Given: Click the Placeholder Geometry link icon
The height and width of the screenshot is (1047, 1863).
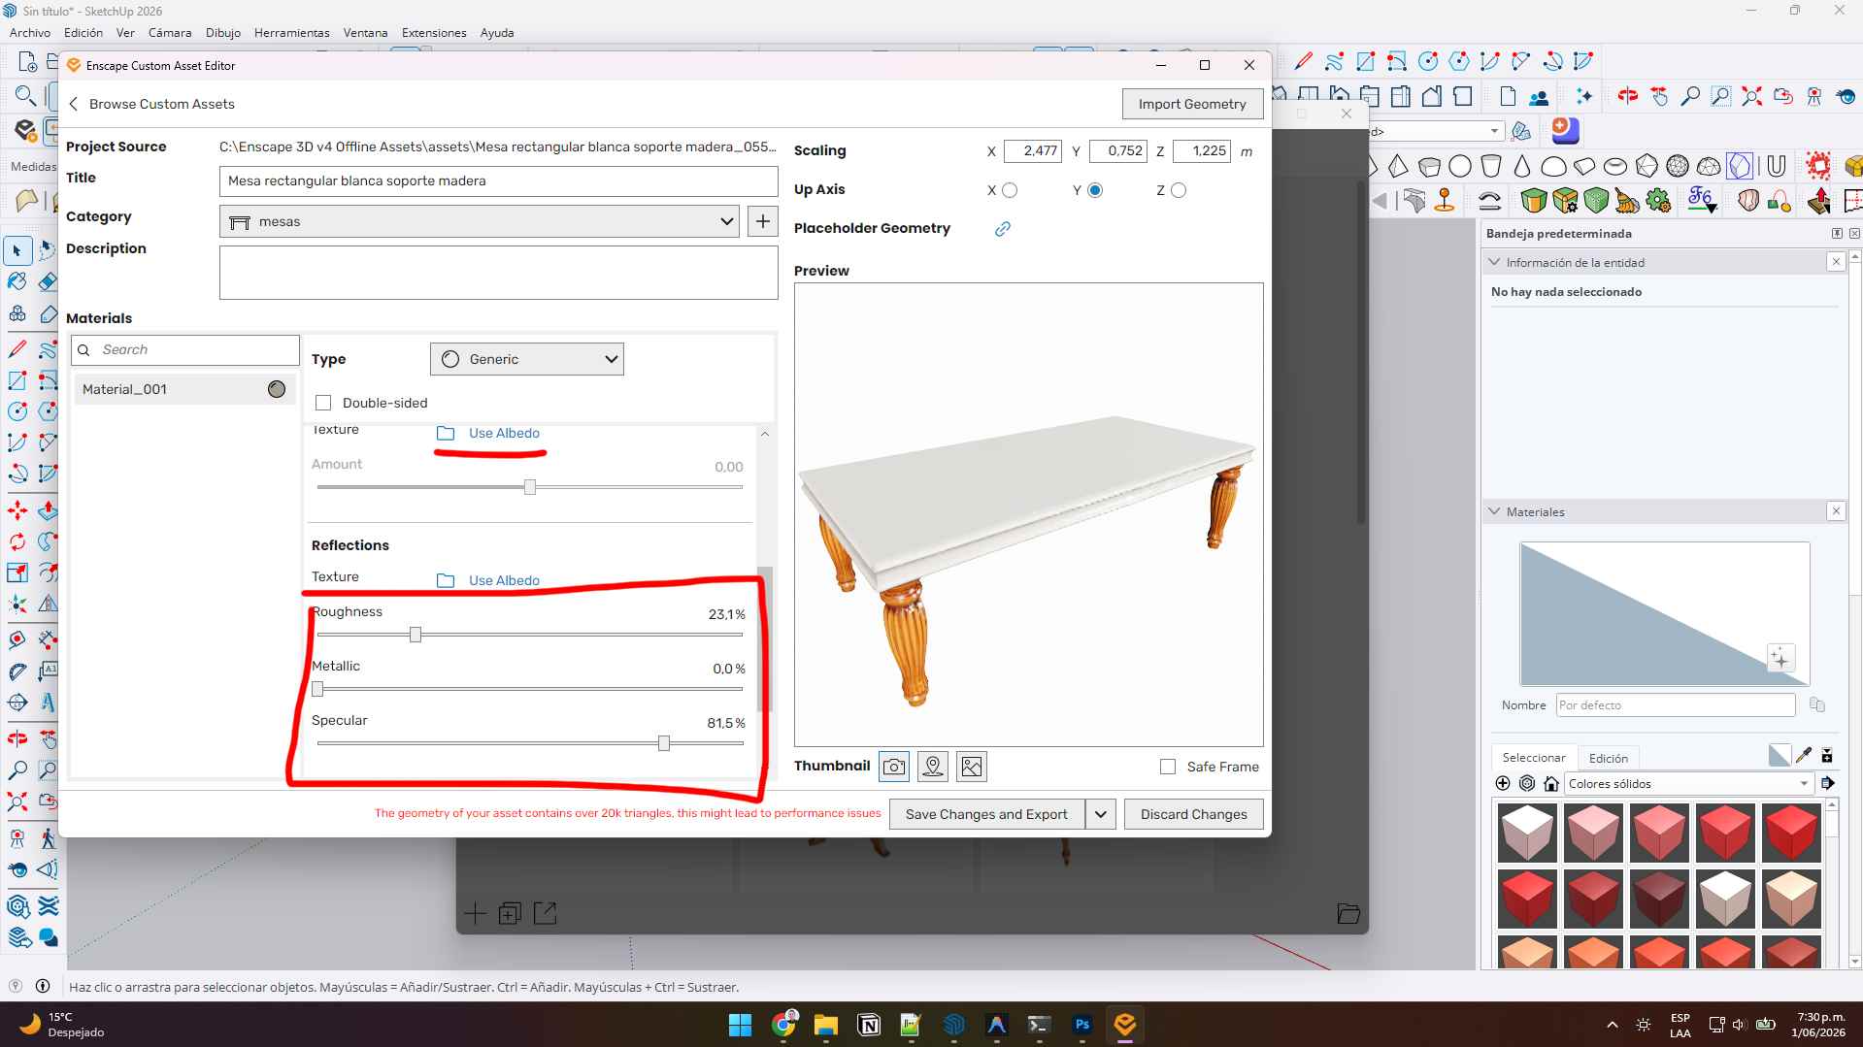Looking at the screenshot, I should [1003, 229].
